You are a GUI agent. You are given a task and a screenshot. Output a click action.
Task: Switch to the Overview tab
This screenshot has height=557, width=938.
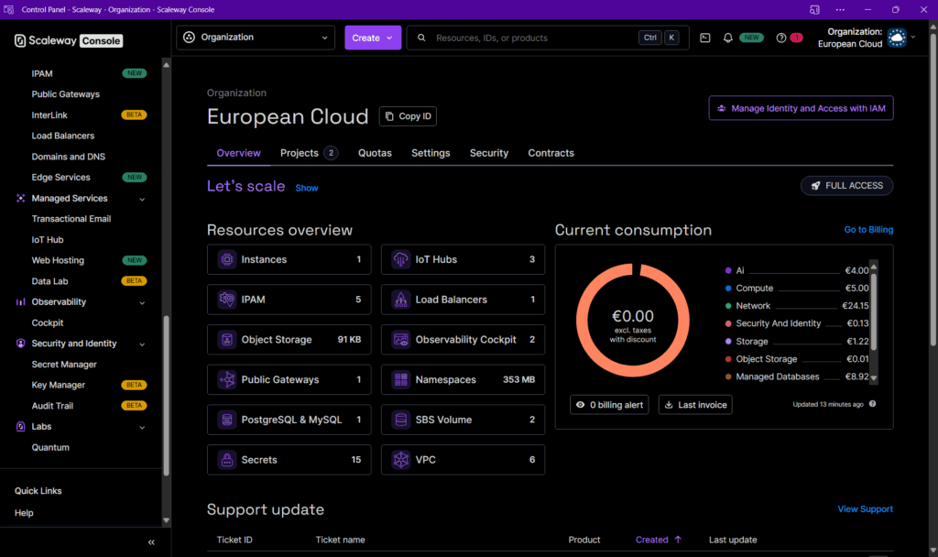239,153
